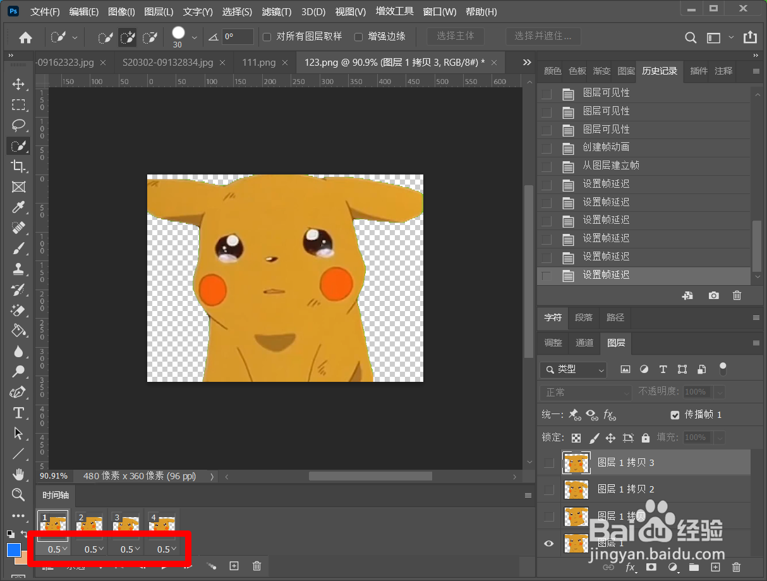Open the 图像(I) menu
The width and height of the screenshot is (767, 581).
pos(121,11)
